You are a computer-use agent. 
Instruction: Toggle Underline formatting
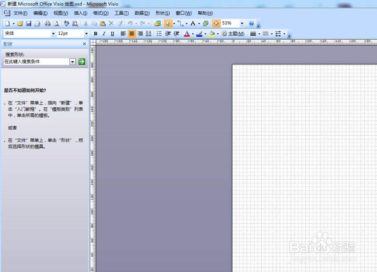coord(112,34)
